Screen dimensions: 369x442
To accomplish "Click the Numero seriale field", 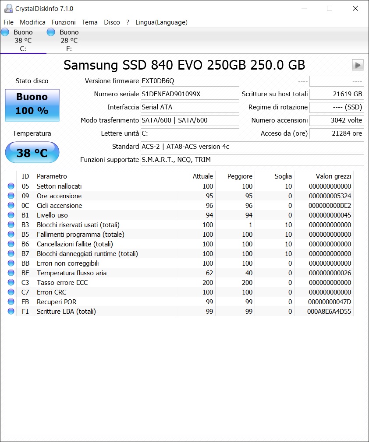I will click(x=190, y=94).
